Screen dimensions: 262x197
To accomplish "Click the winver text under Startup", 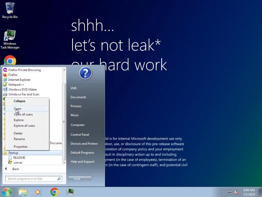I will click(18, 162).
